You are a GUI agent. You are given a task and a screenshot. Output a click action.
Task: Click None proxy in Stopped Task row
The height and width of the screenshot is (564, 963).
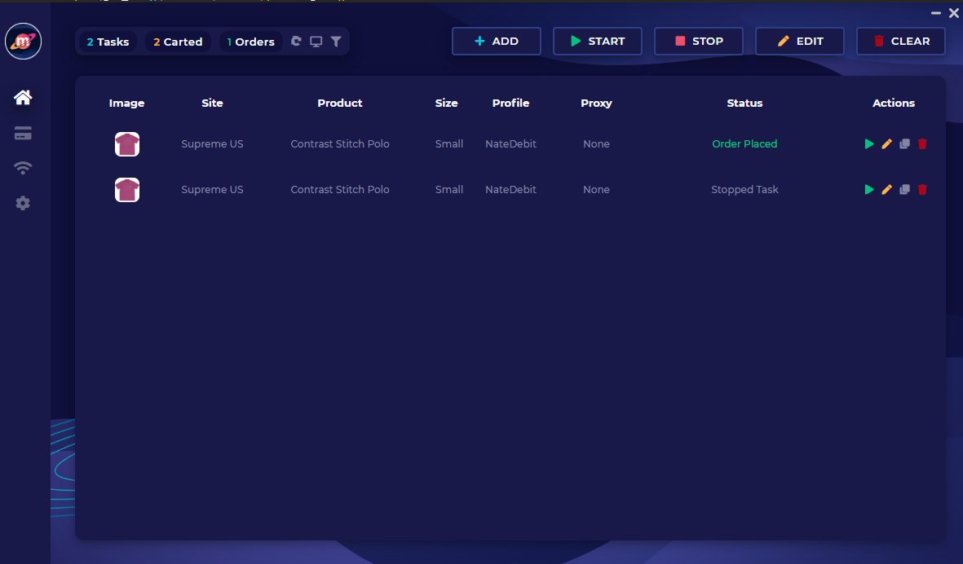596,190
